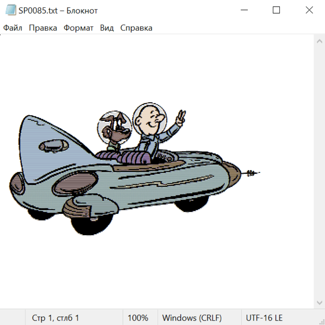Minimize the Блокнот window
The width and height of the screenshot is (325, 325).
[244, 10]
